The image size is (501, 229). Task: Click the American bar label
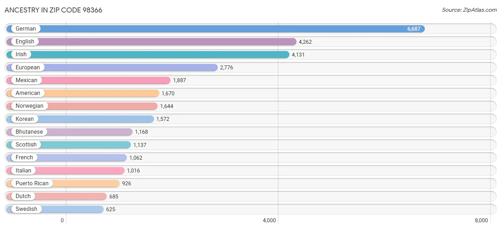[28, 93]
